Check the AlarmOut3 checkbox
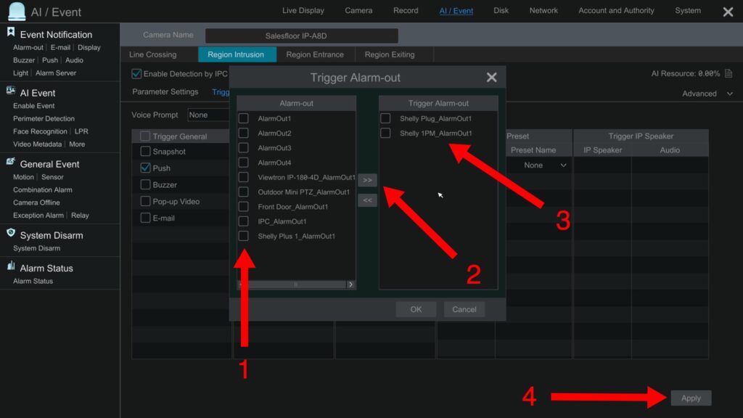Screen dimensions: 743x418 [x=244, y=148]
